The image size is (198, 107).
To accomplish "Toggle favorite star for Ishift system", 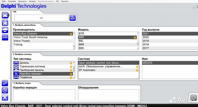I will pos(137,67).
